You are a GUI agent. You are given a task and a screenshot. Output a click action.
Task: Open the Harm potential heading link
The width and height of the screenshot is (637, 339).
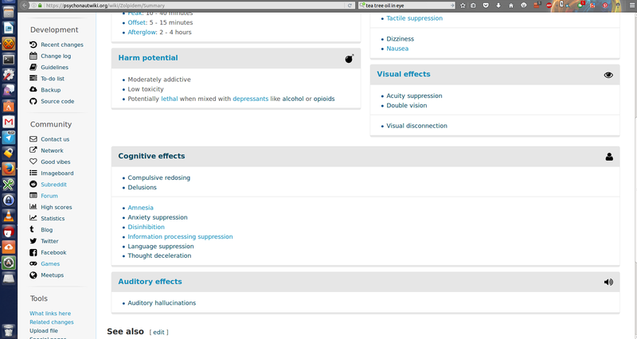coord(148,57)
